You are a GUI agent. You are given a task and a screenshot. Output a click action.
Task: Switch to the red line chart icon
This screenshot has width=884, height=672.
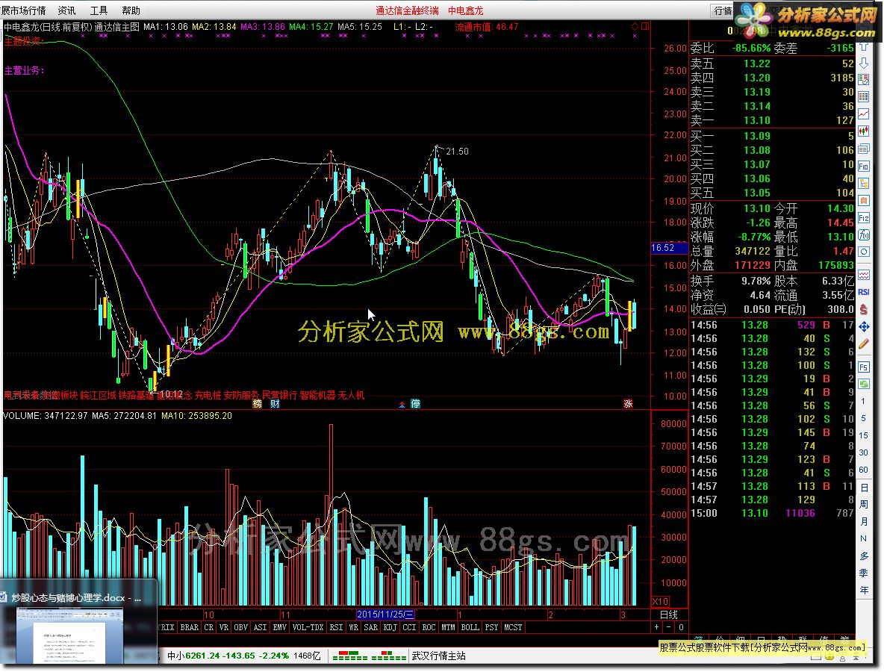pyautogui.click(x=864, y=114)
